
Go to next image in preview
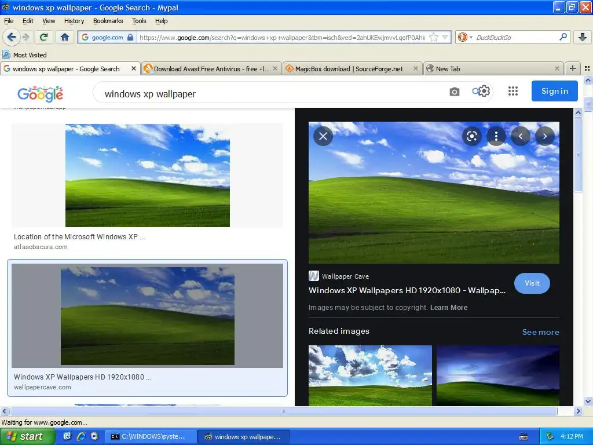pos(544,136)
